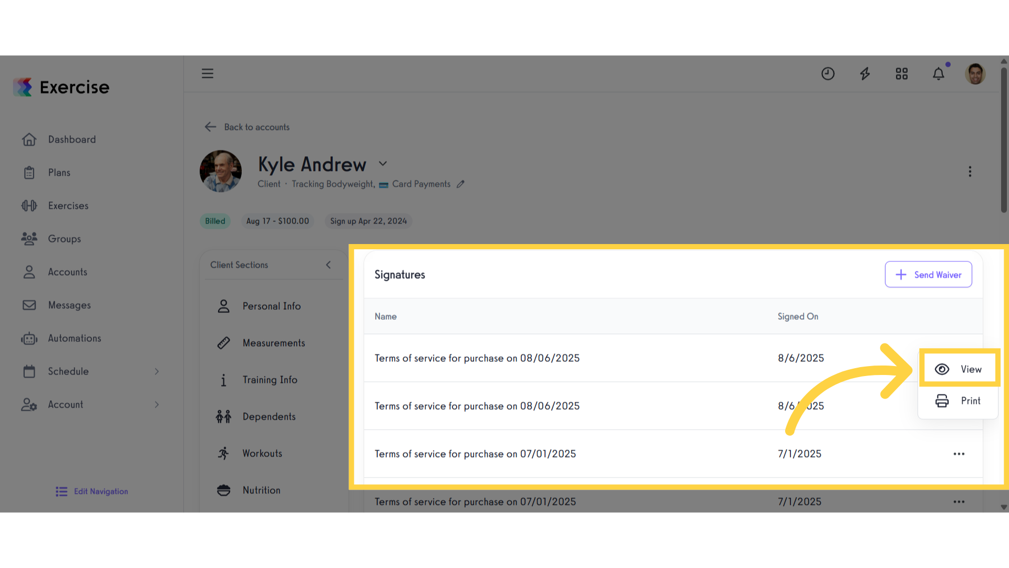This screenshot has height=568, width=1009.
Task: Click the Workouts running figure icon
Action: point(223,453)
